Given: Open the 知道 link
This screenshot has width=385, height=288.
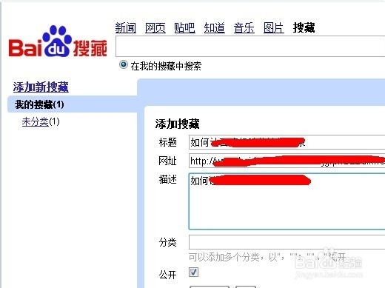Looking at the screenshot, I should pyautogui.click(x=214, y=27).
